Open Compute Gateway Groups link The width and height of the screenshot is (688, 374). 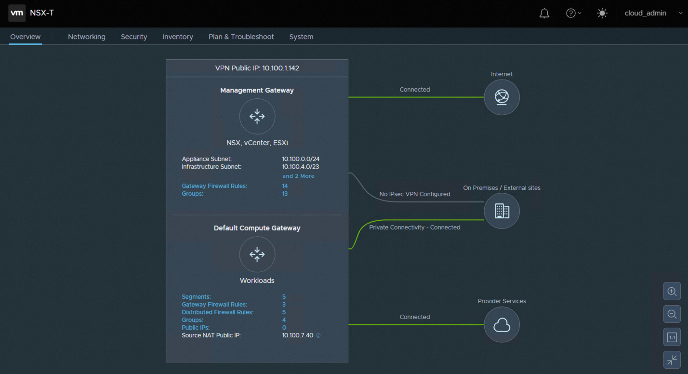[x=193, y=320]
